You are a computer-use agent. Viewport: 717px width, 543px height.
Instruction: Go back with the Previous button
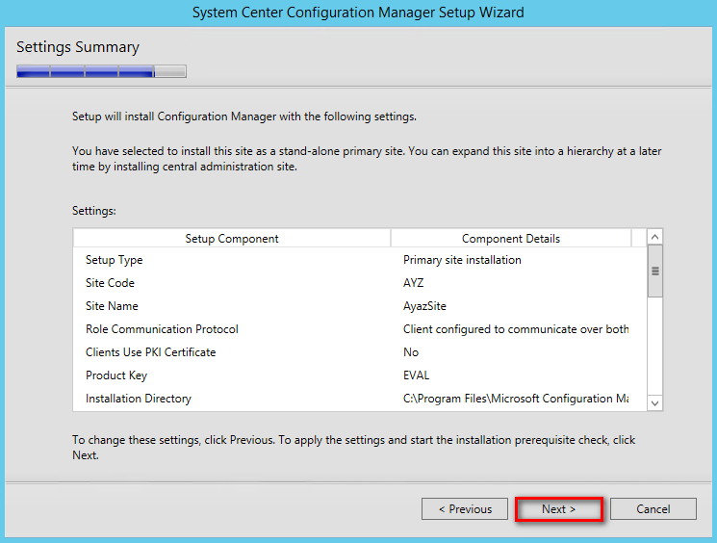[x=465, y=509]
